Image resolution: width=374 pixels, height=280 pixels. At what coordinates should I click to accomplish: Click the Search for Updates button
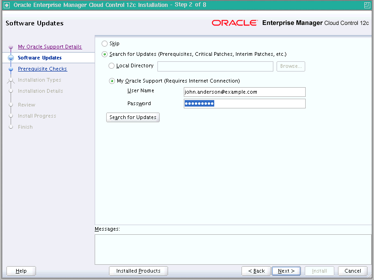(x=133, y=118)
